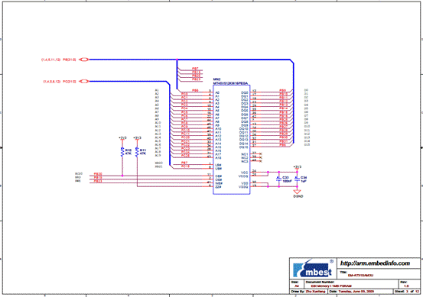Select the DGND ground symbol
Screen dimensions: 423x297
tap(297, 192)
